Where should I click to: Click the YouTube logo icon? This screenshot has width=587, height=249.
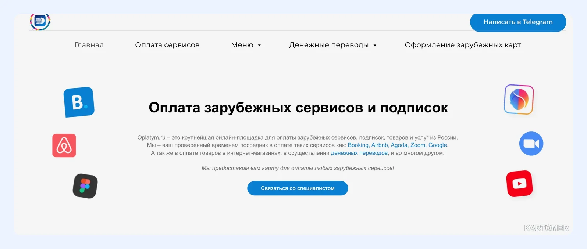click(519, 184)
